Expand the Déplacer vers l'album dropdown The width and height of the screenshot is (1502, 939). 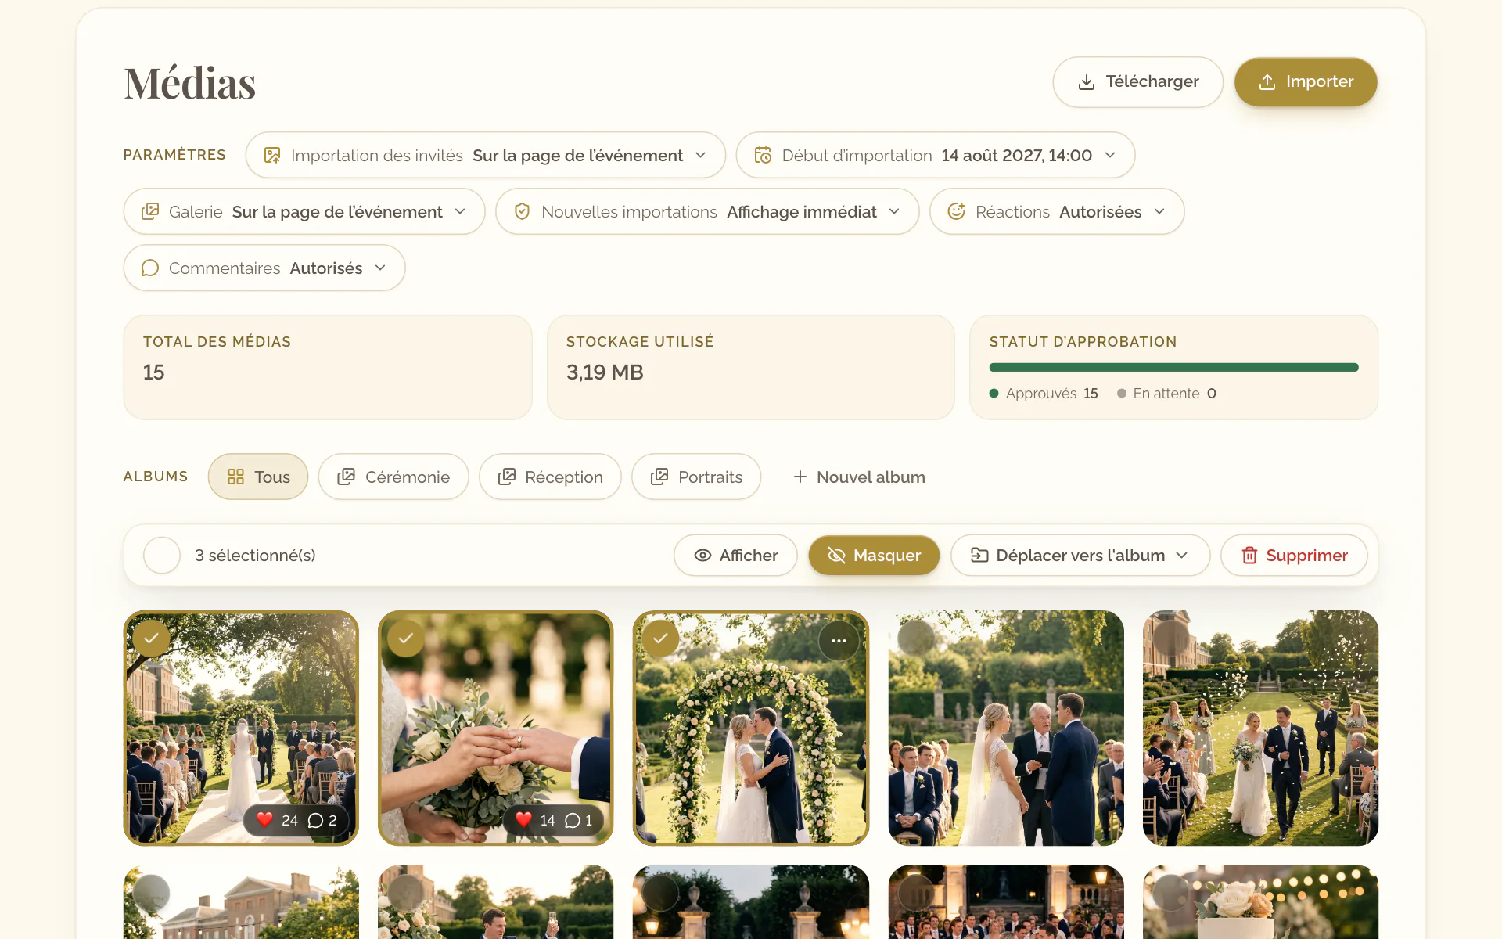(x=1080, y=555)
